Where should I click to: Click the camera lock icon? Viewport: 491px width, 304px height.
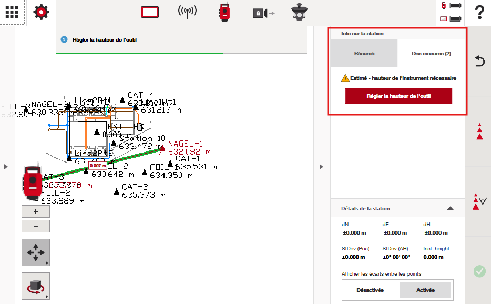[263, 13]
